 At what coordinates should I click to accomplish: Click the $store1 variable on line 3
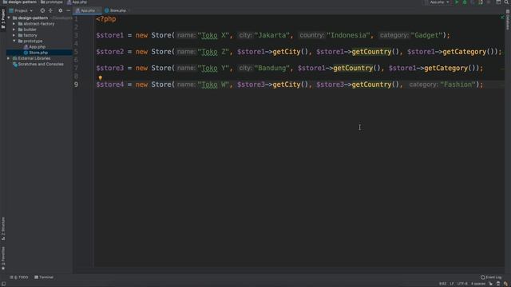click(x=110, y=35)
